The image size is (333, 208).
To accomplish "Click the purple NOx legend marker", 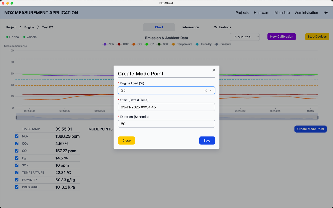I will 105,44.
